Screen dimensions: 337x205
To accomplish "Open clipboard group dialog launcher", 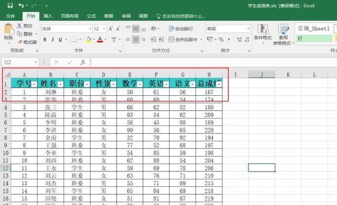I will (37, 51).
